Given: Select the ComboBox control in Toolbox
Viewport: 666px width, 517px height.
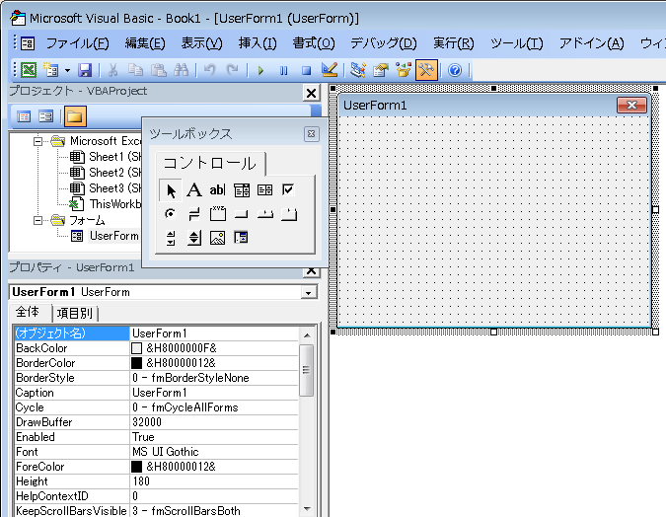Looking at the screenshot, I should coord(242,190).
